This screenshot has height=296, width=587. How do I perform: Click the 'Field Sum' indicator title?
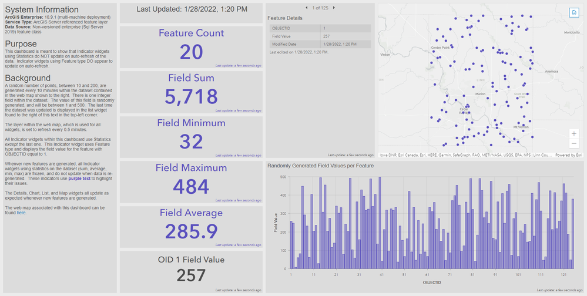(x=192, y=78)
